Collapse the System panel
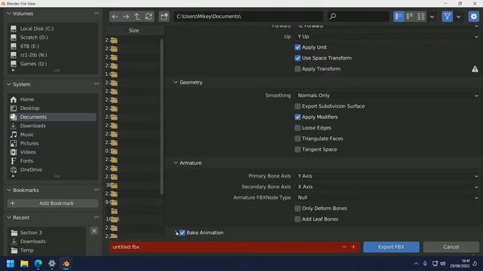 9,84
